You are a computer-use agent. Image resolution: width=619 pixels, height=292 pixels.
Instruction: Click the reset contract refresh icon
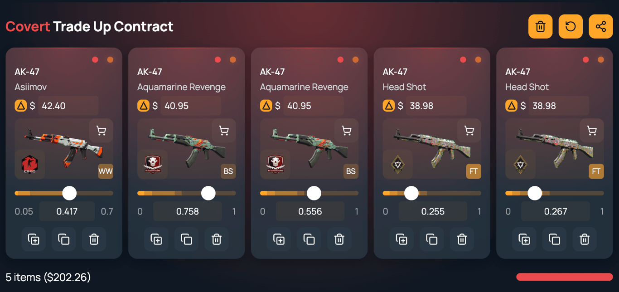pyautogui.click(x=571, y=26)
